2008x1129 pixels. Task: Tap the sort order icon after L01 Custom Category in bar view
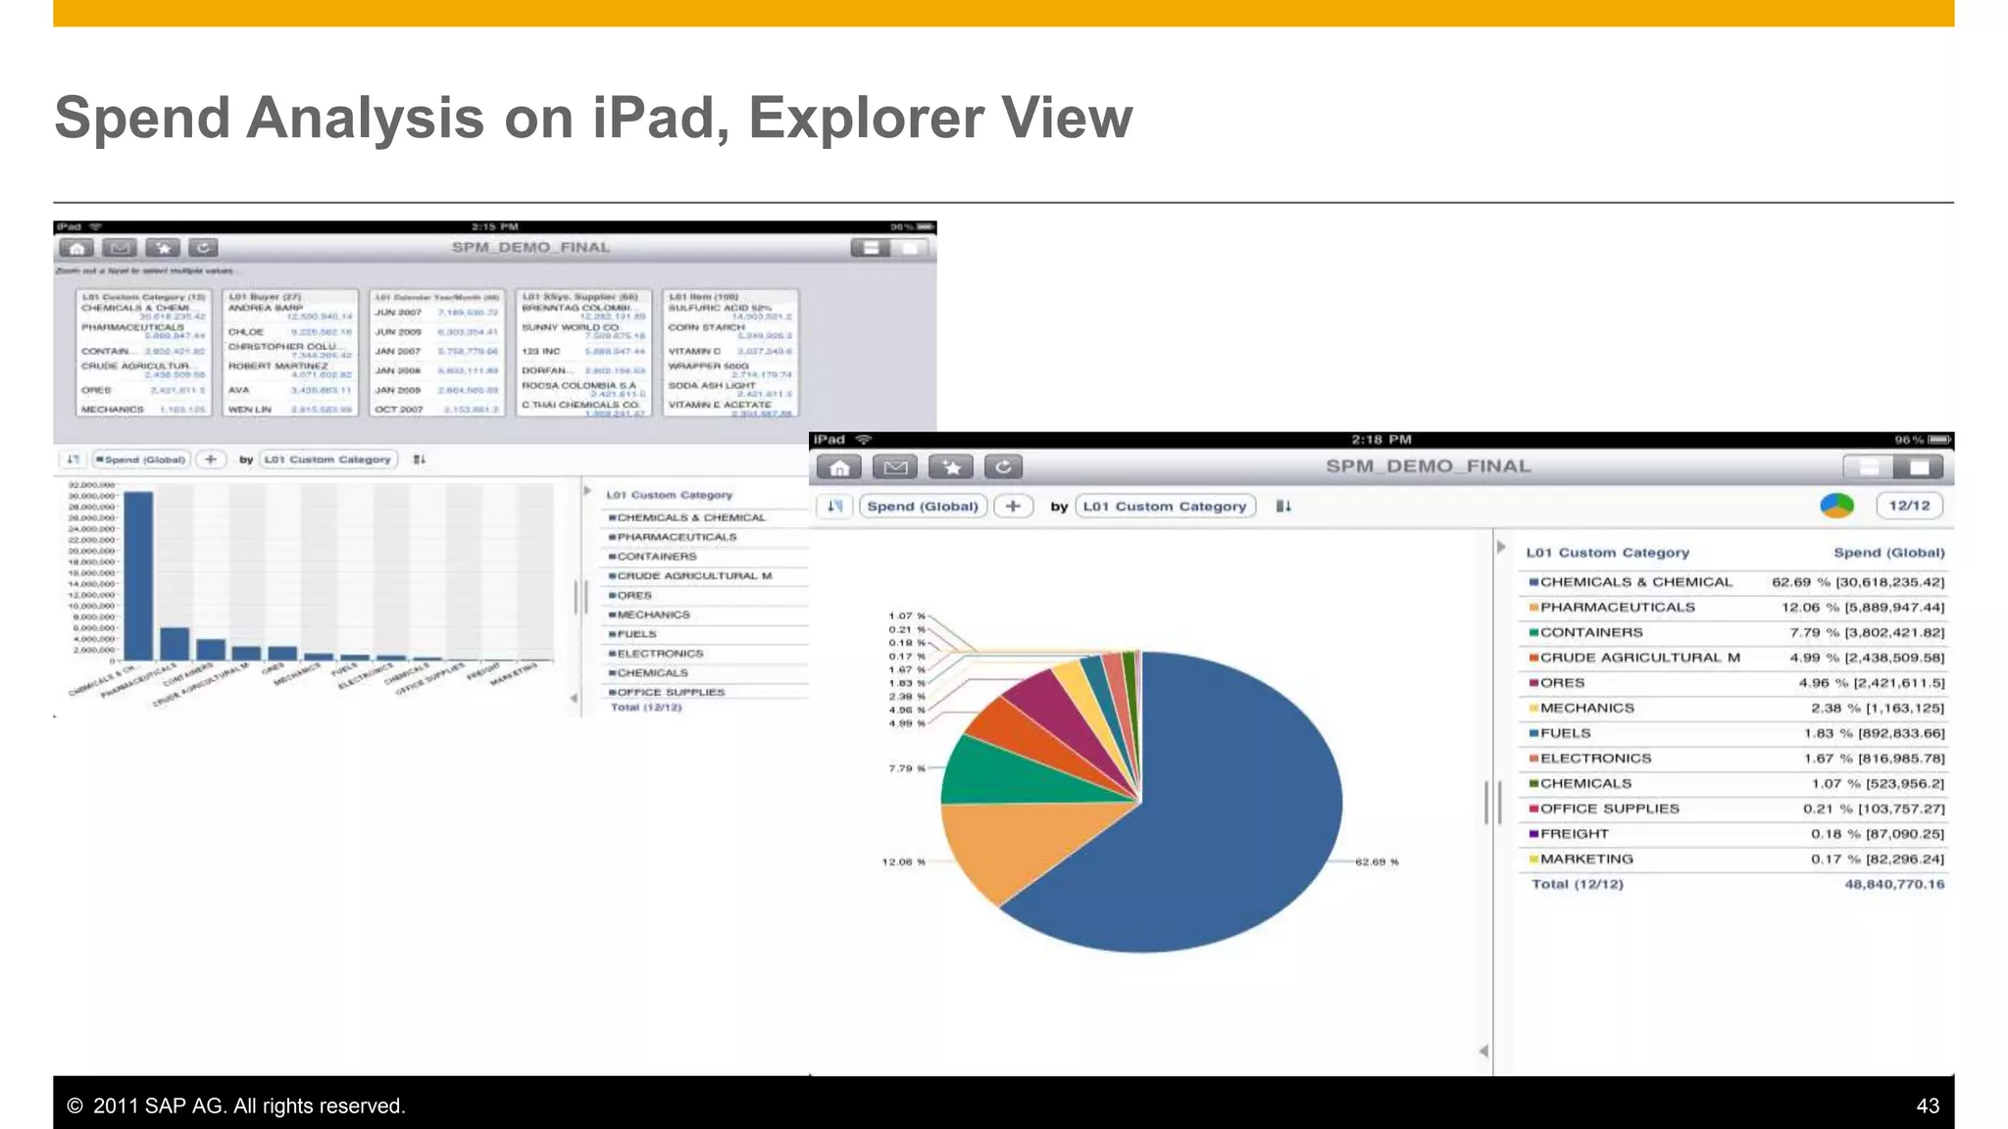[419, 460]
